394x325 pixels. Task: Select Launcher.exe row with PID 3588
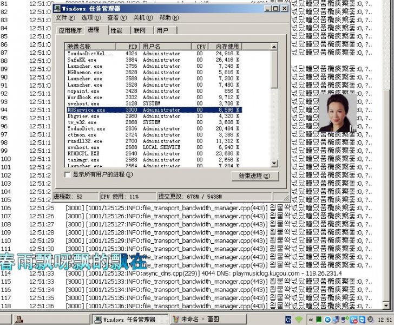tap(154, 79)
